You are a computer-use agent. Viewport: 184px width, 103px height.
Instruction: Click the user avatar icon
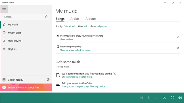pyautogui.click(x=4, y=80)
